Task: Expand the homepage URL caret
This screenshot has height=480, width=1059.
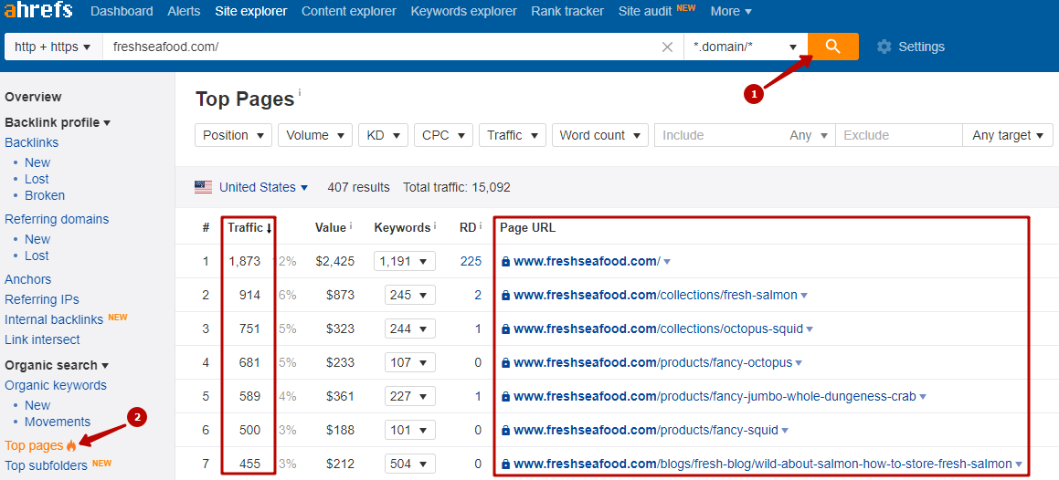Action: 667,262
